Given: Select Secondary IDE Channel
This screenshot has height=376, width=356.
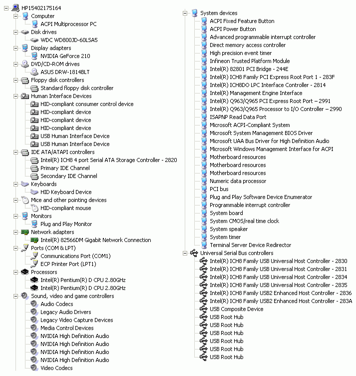Looking at the screenshot, I should pyautogui.click(x=69, y=176).
